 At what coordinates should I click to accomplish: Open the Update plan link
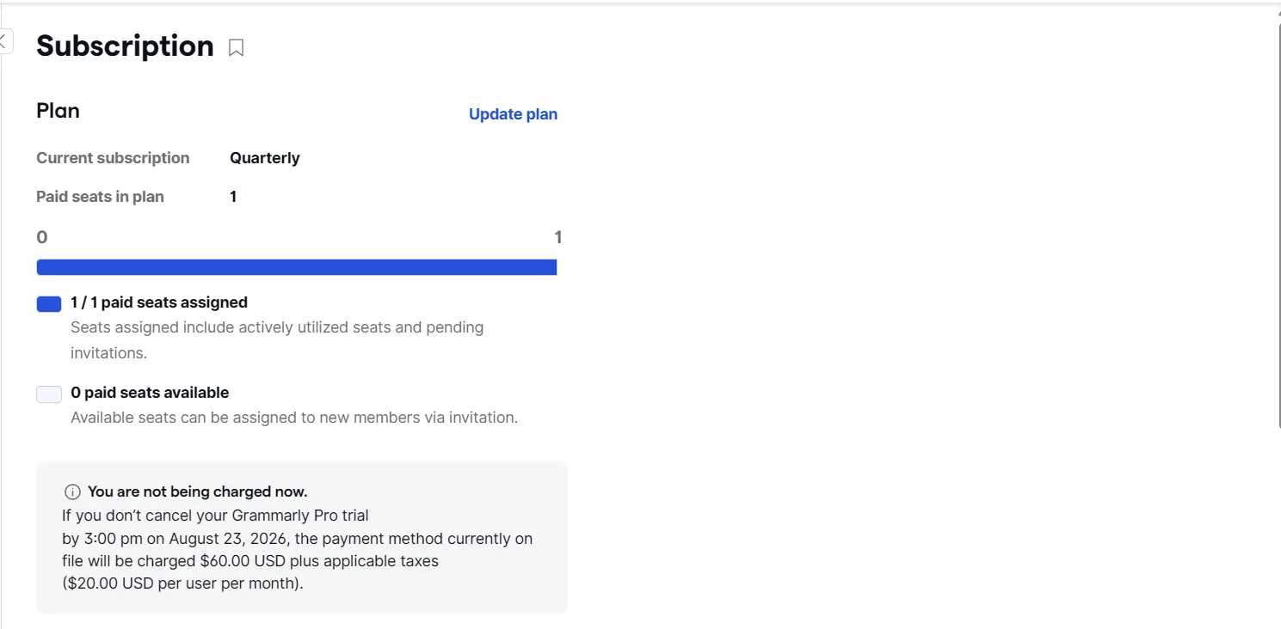(513, 114)
